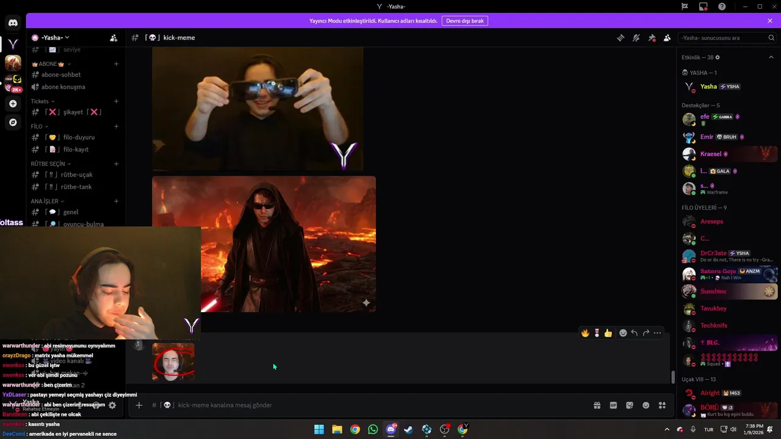This screenshot has width=781, height=439.
Task: Open the help question mark icon
Action: (x=722, y=7)
